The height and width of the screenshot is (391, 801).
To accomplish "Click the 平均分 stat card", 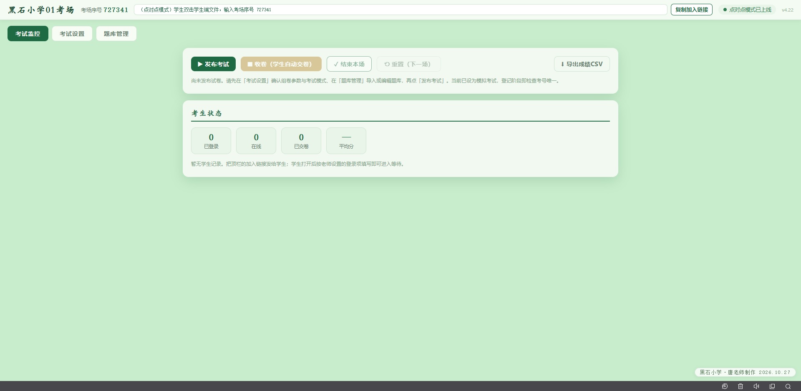I will pyautogui.click(x=346, y=141).
